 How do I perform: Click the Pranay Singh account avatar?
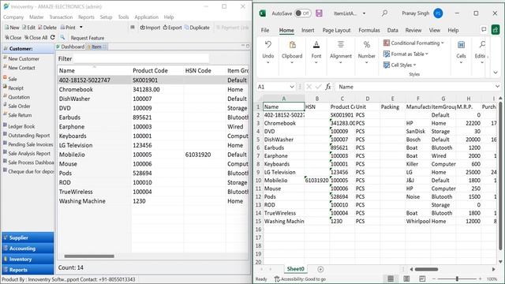pos(438,13)
